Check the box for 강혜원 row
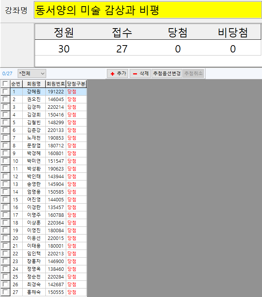The height and width of the screenshot is (297, 262). click(x=5, y=91)
